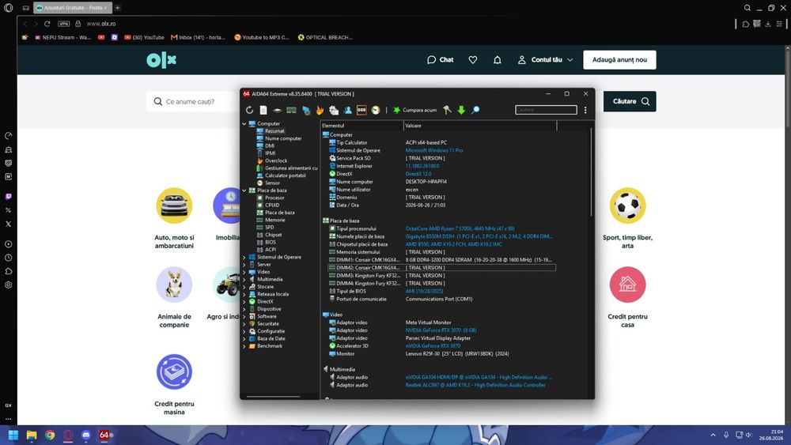Open Chrome from the taskbar
This screenshot has width=791, height=445.
pos(50,435)
